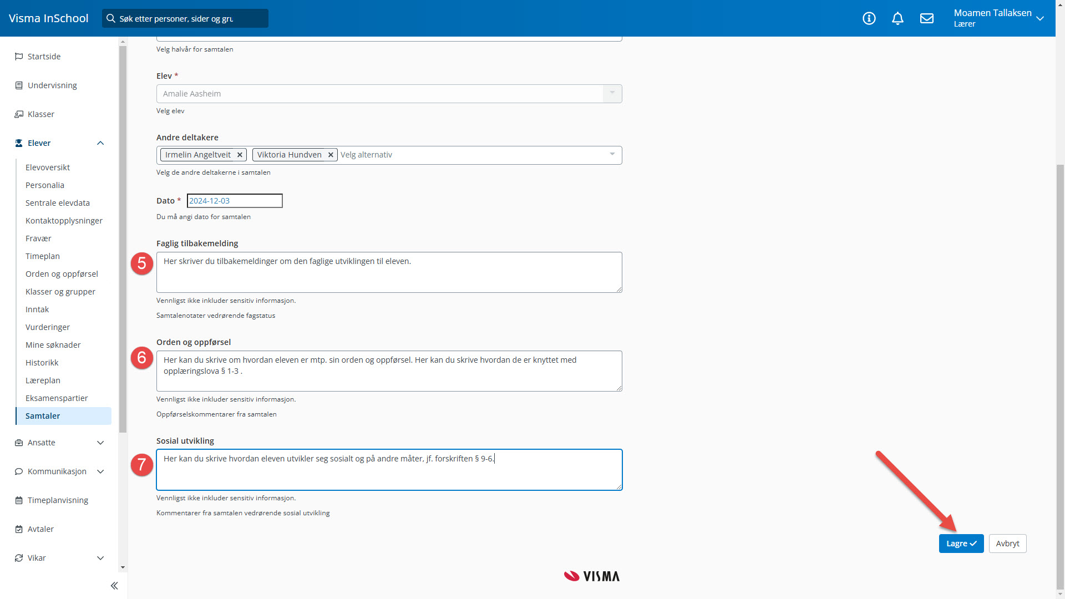Image resolution: width=1065 pixels, height=599 pixels.
Task: Click the search magnifier icon
Action: point(111,18)
